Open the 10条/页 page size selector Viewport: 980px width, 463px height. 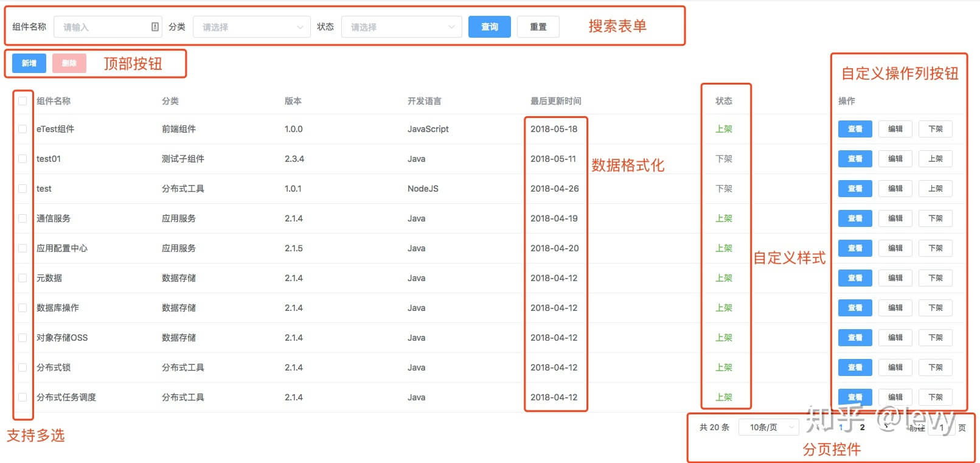click(769, 427)
